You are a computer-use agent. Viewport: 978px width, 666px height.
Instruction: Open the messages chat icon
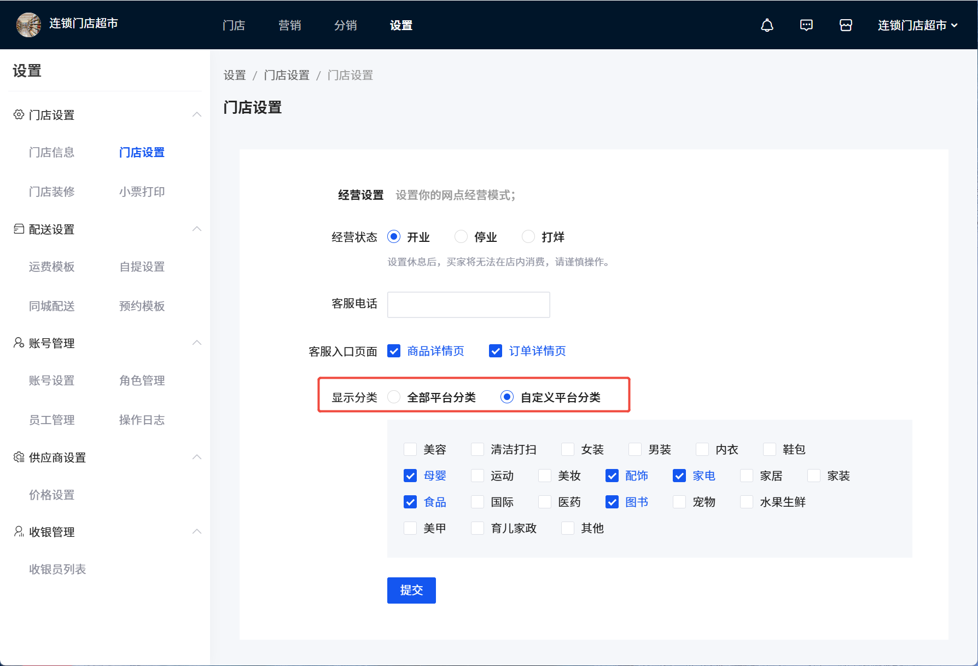point(806,25)
